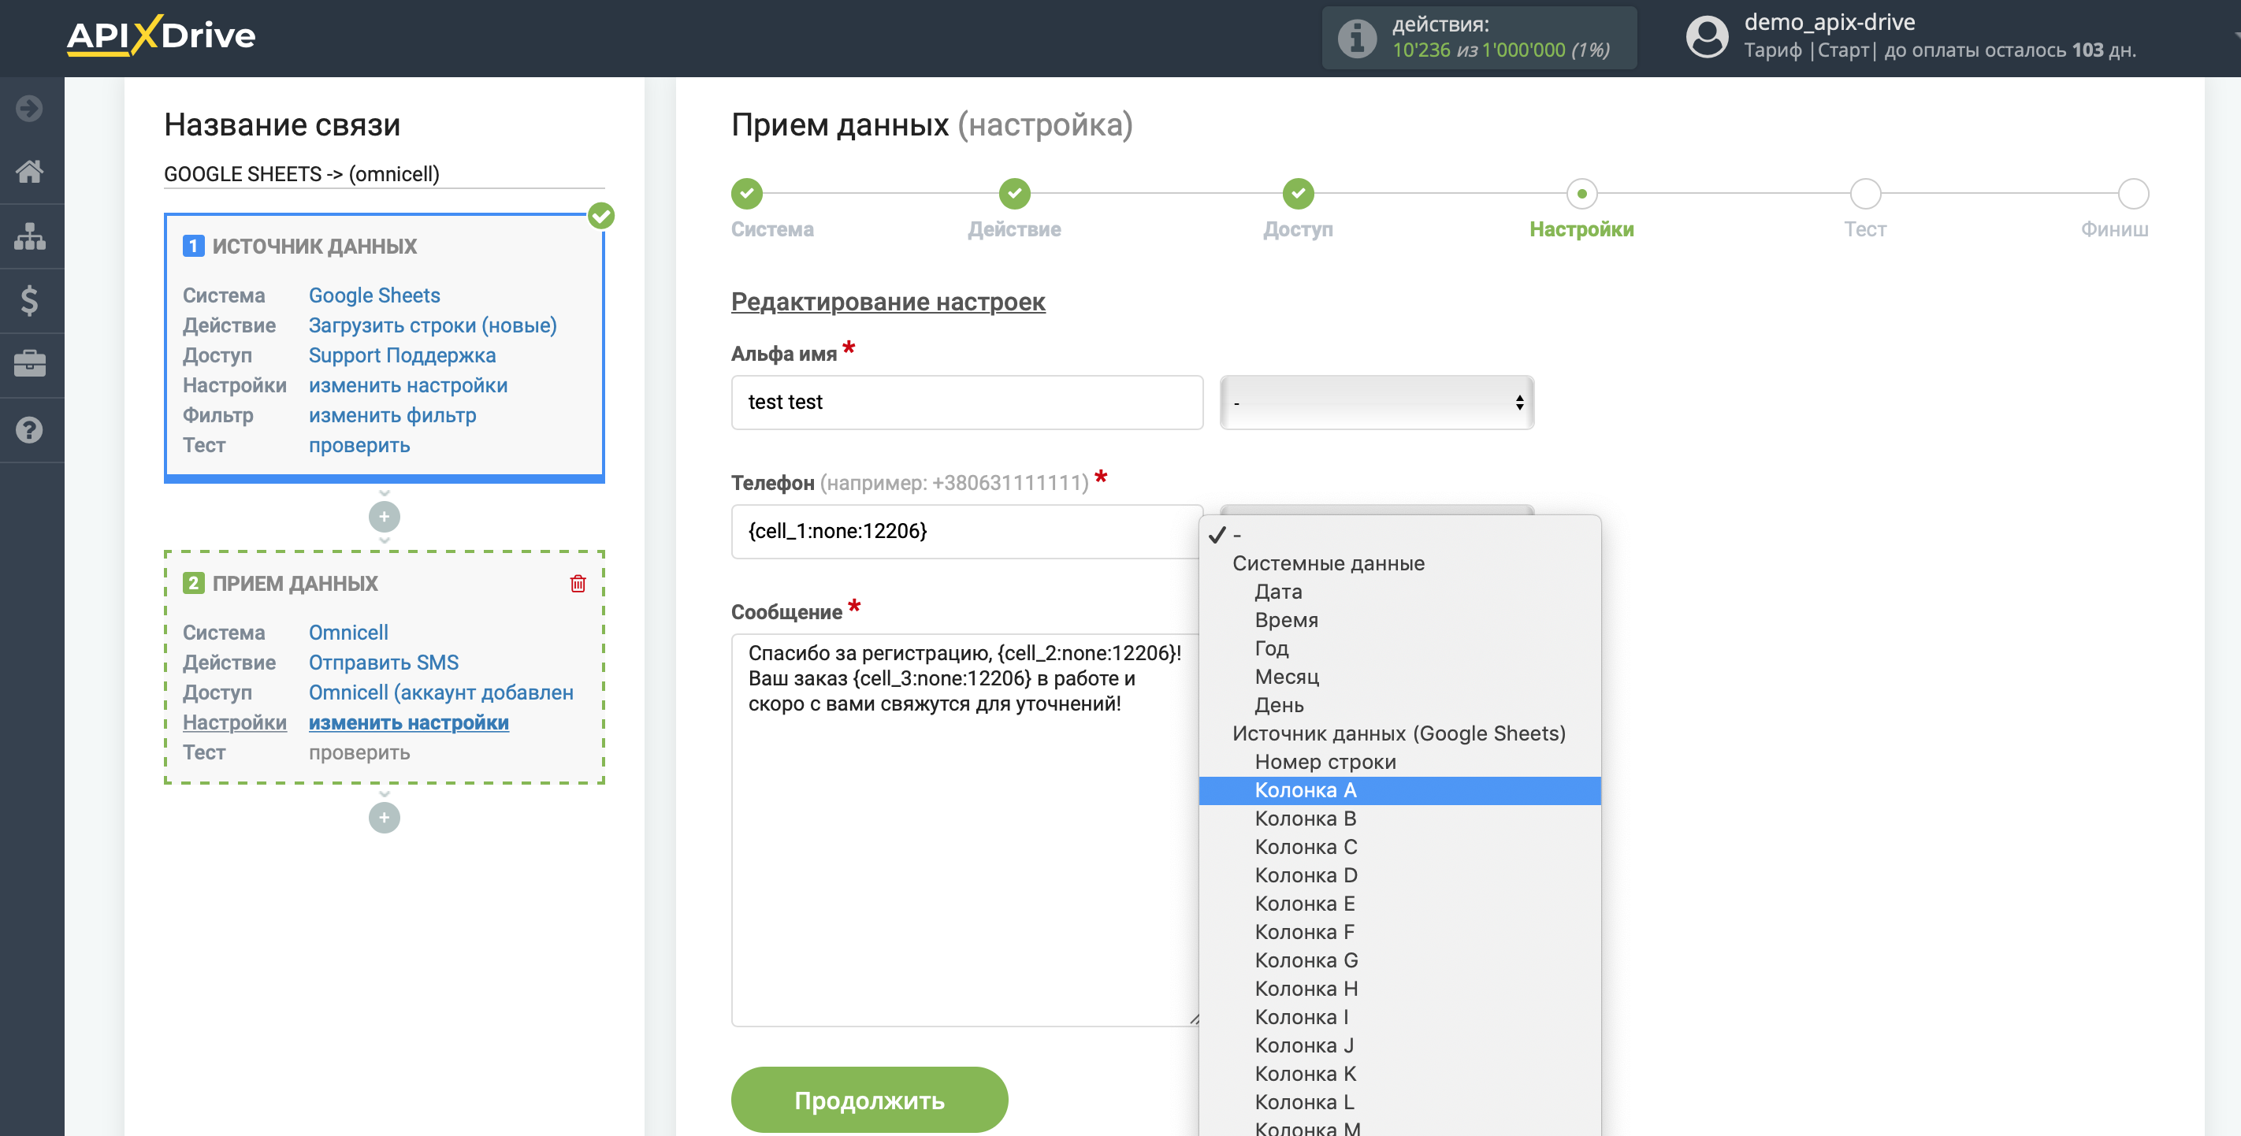
Task: Choose Номер строки option
Action: click(1399, 762)
